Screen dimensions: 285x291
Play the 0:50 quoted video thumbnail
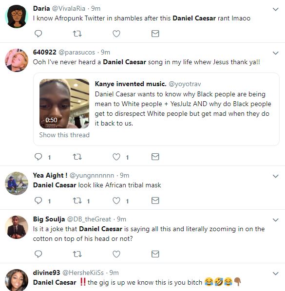click(x=64, y=104)
